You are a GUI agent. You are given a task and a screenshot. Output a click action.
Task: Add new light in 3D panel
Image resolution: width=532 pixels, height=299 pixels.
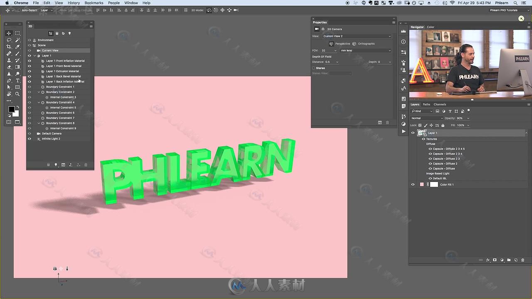(x=56, y=165)
